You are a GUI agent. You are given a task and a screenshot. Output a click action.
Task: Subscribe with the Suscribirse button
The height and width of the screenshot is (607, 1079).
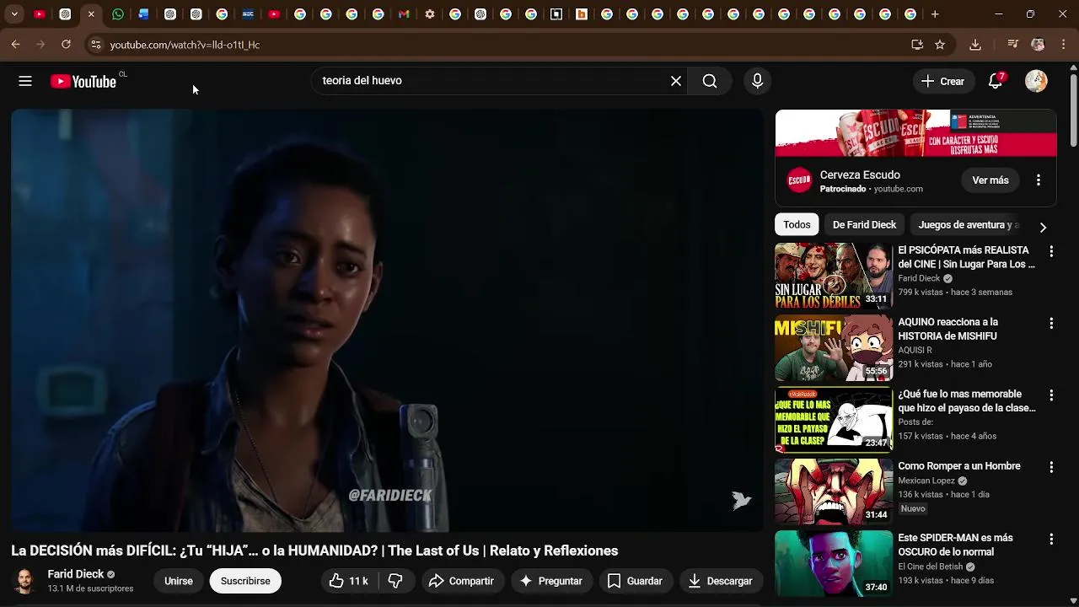(x=245, y=581)
